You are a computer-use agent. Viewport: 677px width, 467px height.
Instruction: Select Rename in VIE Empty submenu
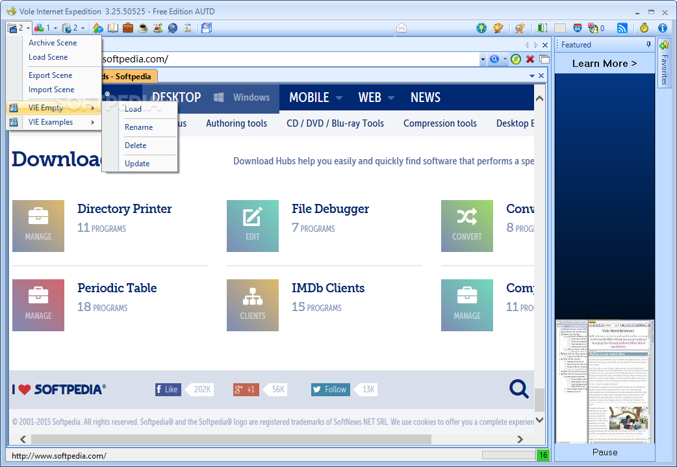(x=138, y=127)
